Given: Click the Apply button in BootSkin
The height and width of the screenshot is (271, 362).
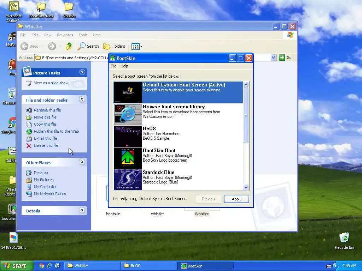Looking at the screenshot, I should [x=237, y=199].
